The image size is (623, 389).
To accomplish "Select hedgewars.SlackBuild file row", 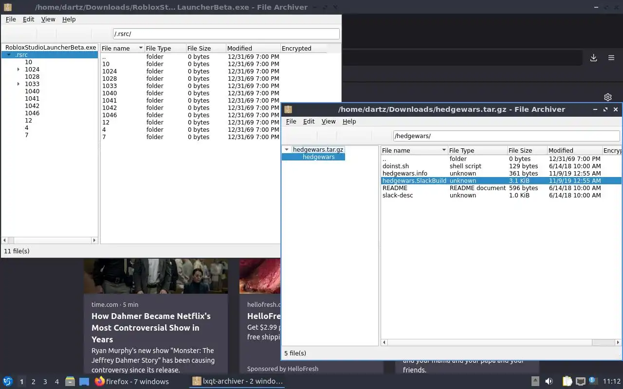I will (501, 181).
